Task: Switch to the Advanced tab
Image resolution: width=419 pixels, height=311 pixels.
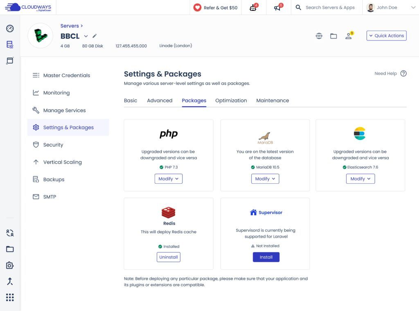Action: [160, 100]
